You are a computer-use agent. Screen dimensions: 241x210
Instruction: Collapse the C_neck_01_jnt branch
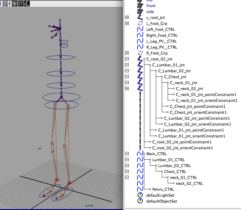click(127, 83)
